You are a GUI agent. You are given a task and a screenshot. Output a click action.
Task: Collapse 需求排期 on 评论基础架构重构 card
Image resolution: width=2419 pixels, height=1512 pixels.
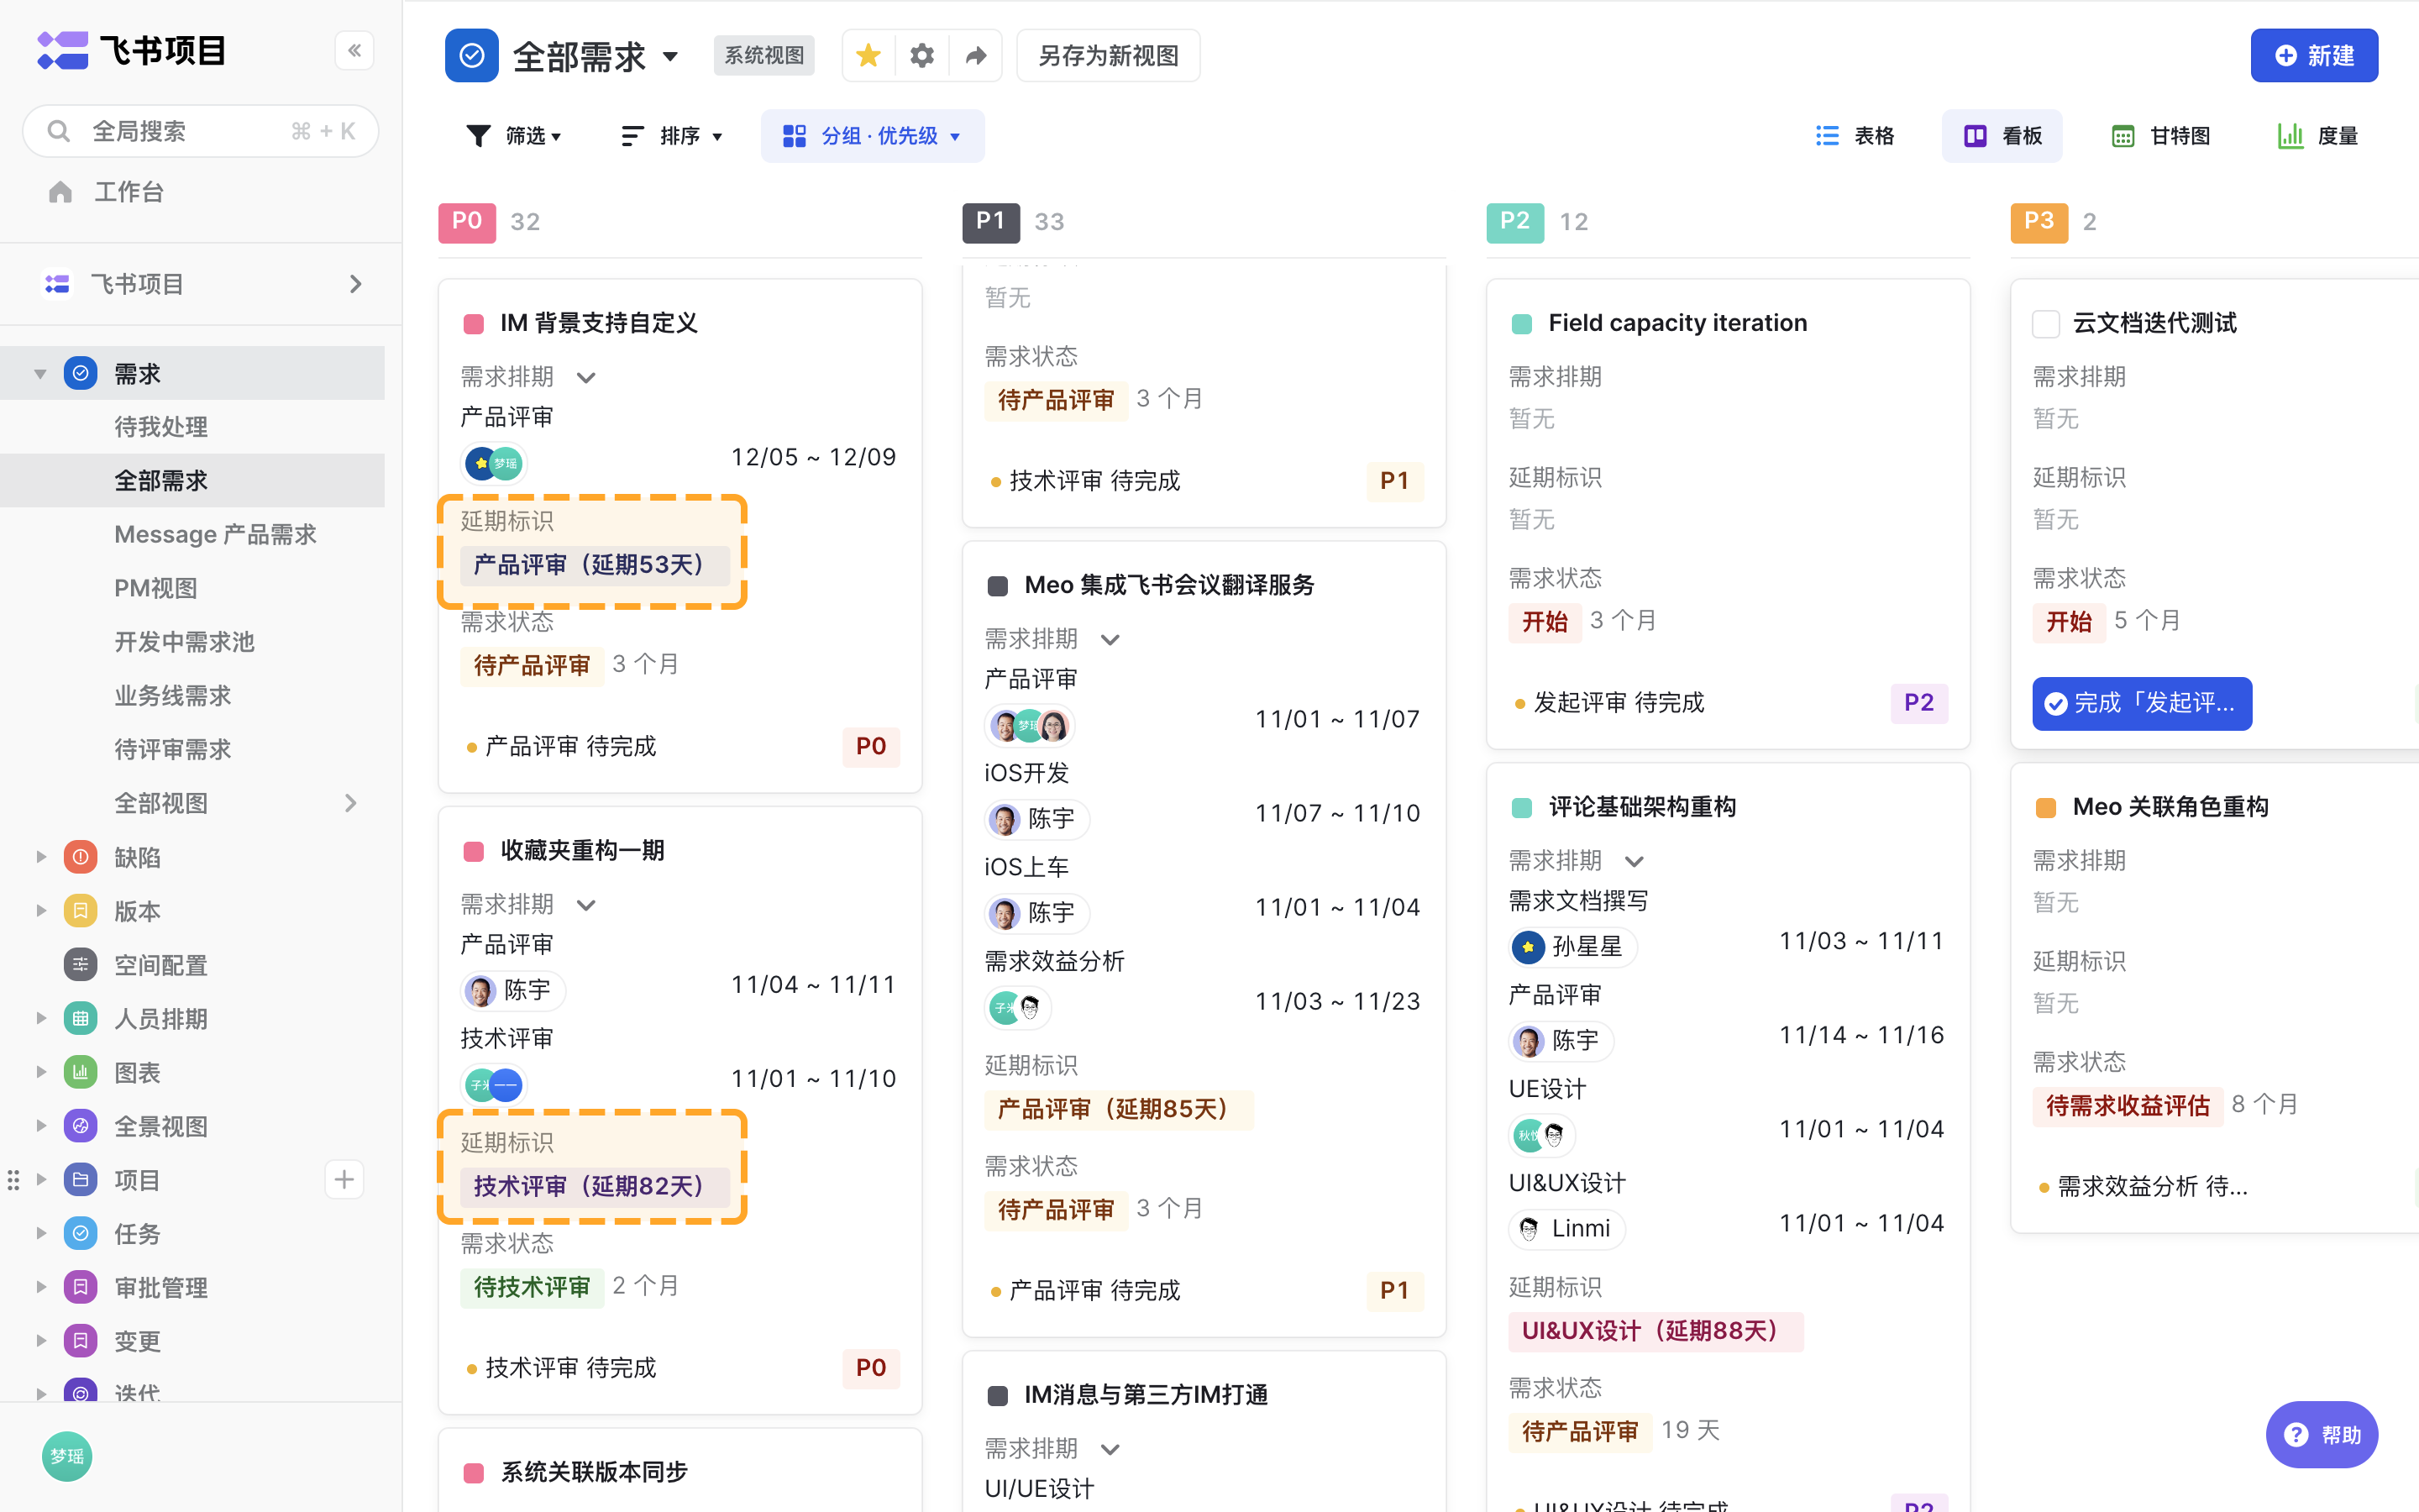point(1635,861)
